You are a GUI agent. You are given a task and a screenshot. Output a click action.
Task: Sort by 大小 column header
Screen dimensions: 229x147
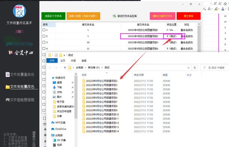[193, 75]
